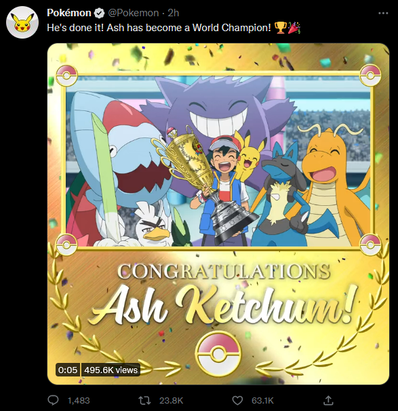This screenshot has width=398, height=411.
Task: Click the 495.6K views label
Action: coord(111,370)
